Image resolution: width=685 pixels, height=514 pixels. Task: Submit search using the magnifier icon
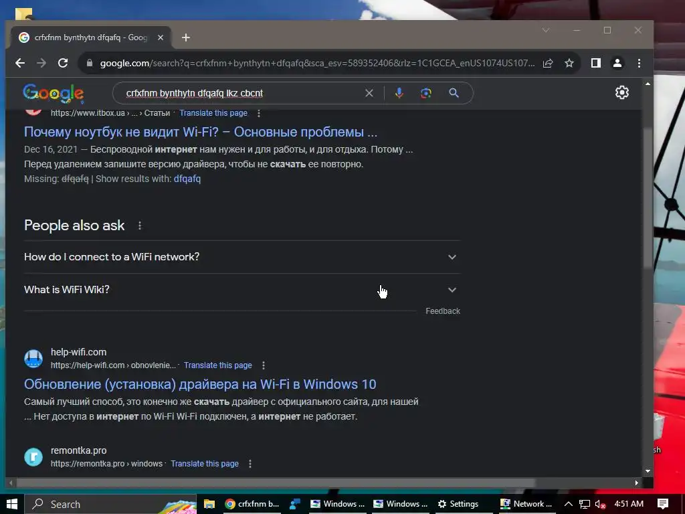pos(454,93)
